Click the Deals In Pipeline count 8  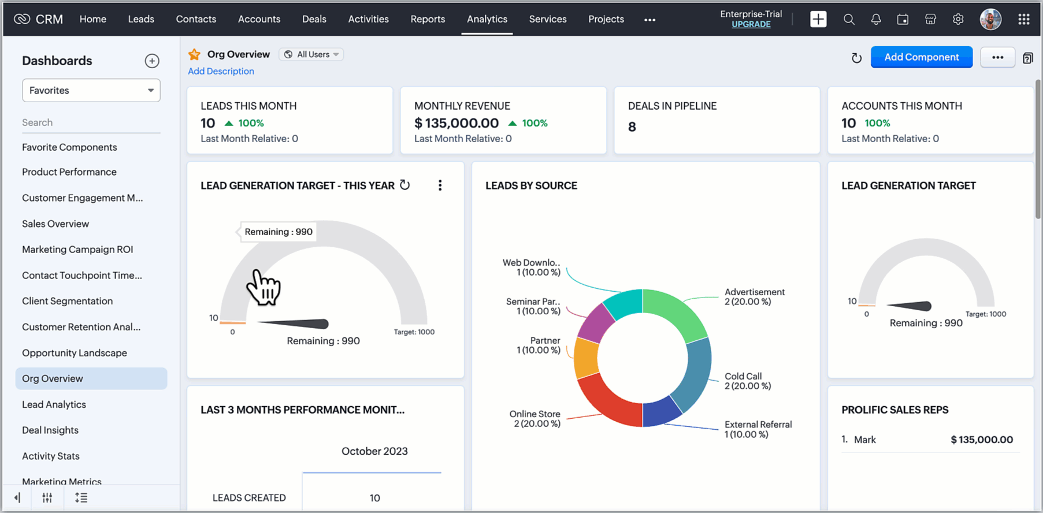point(632,127)
